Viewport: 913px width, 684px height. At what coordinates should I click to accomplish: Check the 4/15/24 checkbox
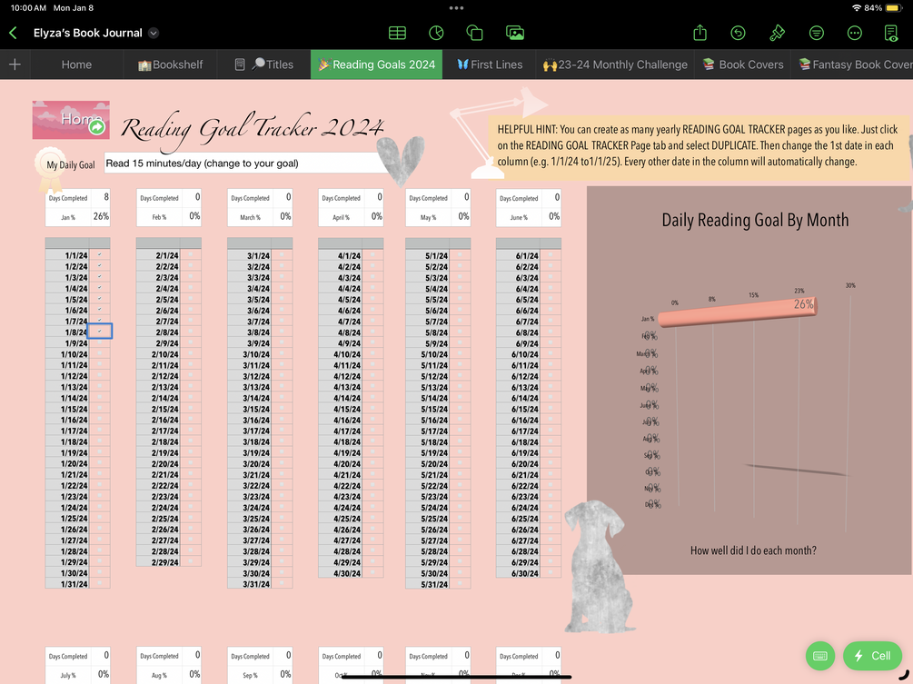tap(372, 409)
